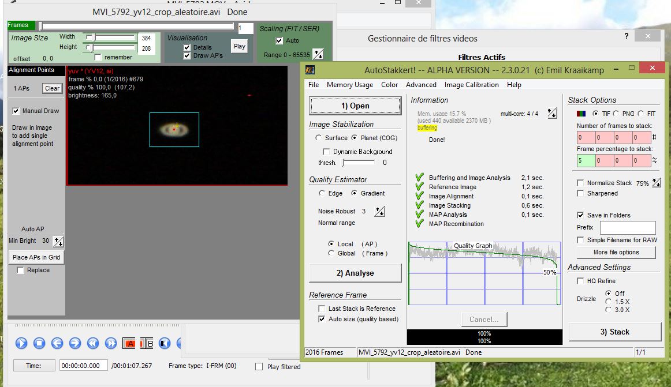Select PNG output format
The width and height of the screenshot is (671, 387).
(616, 114)
